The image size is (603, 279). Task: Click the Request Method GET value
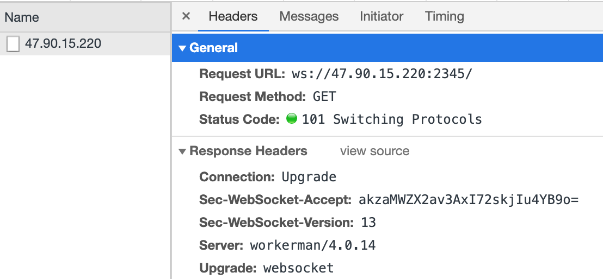tap(324, 97)
